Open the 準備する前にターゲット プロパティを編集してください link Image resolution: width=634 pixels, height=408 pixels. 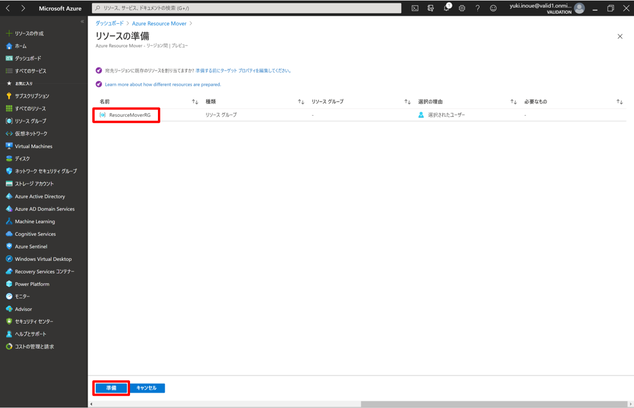243,70
